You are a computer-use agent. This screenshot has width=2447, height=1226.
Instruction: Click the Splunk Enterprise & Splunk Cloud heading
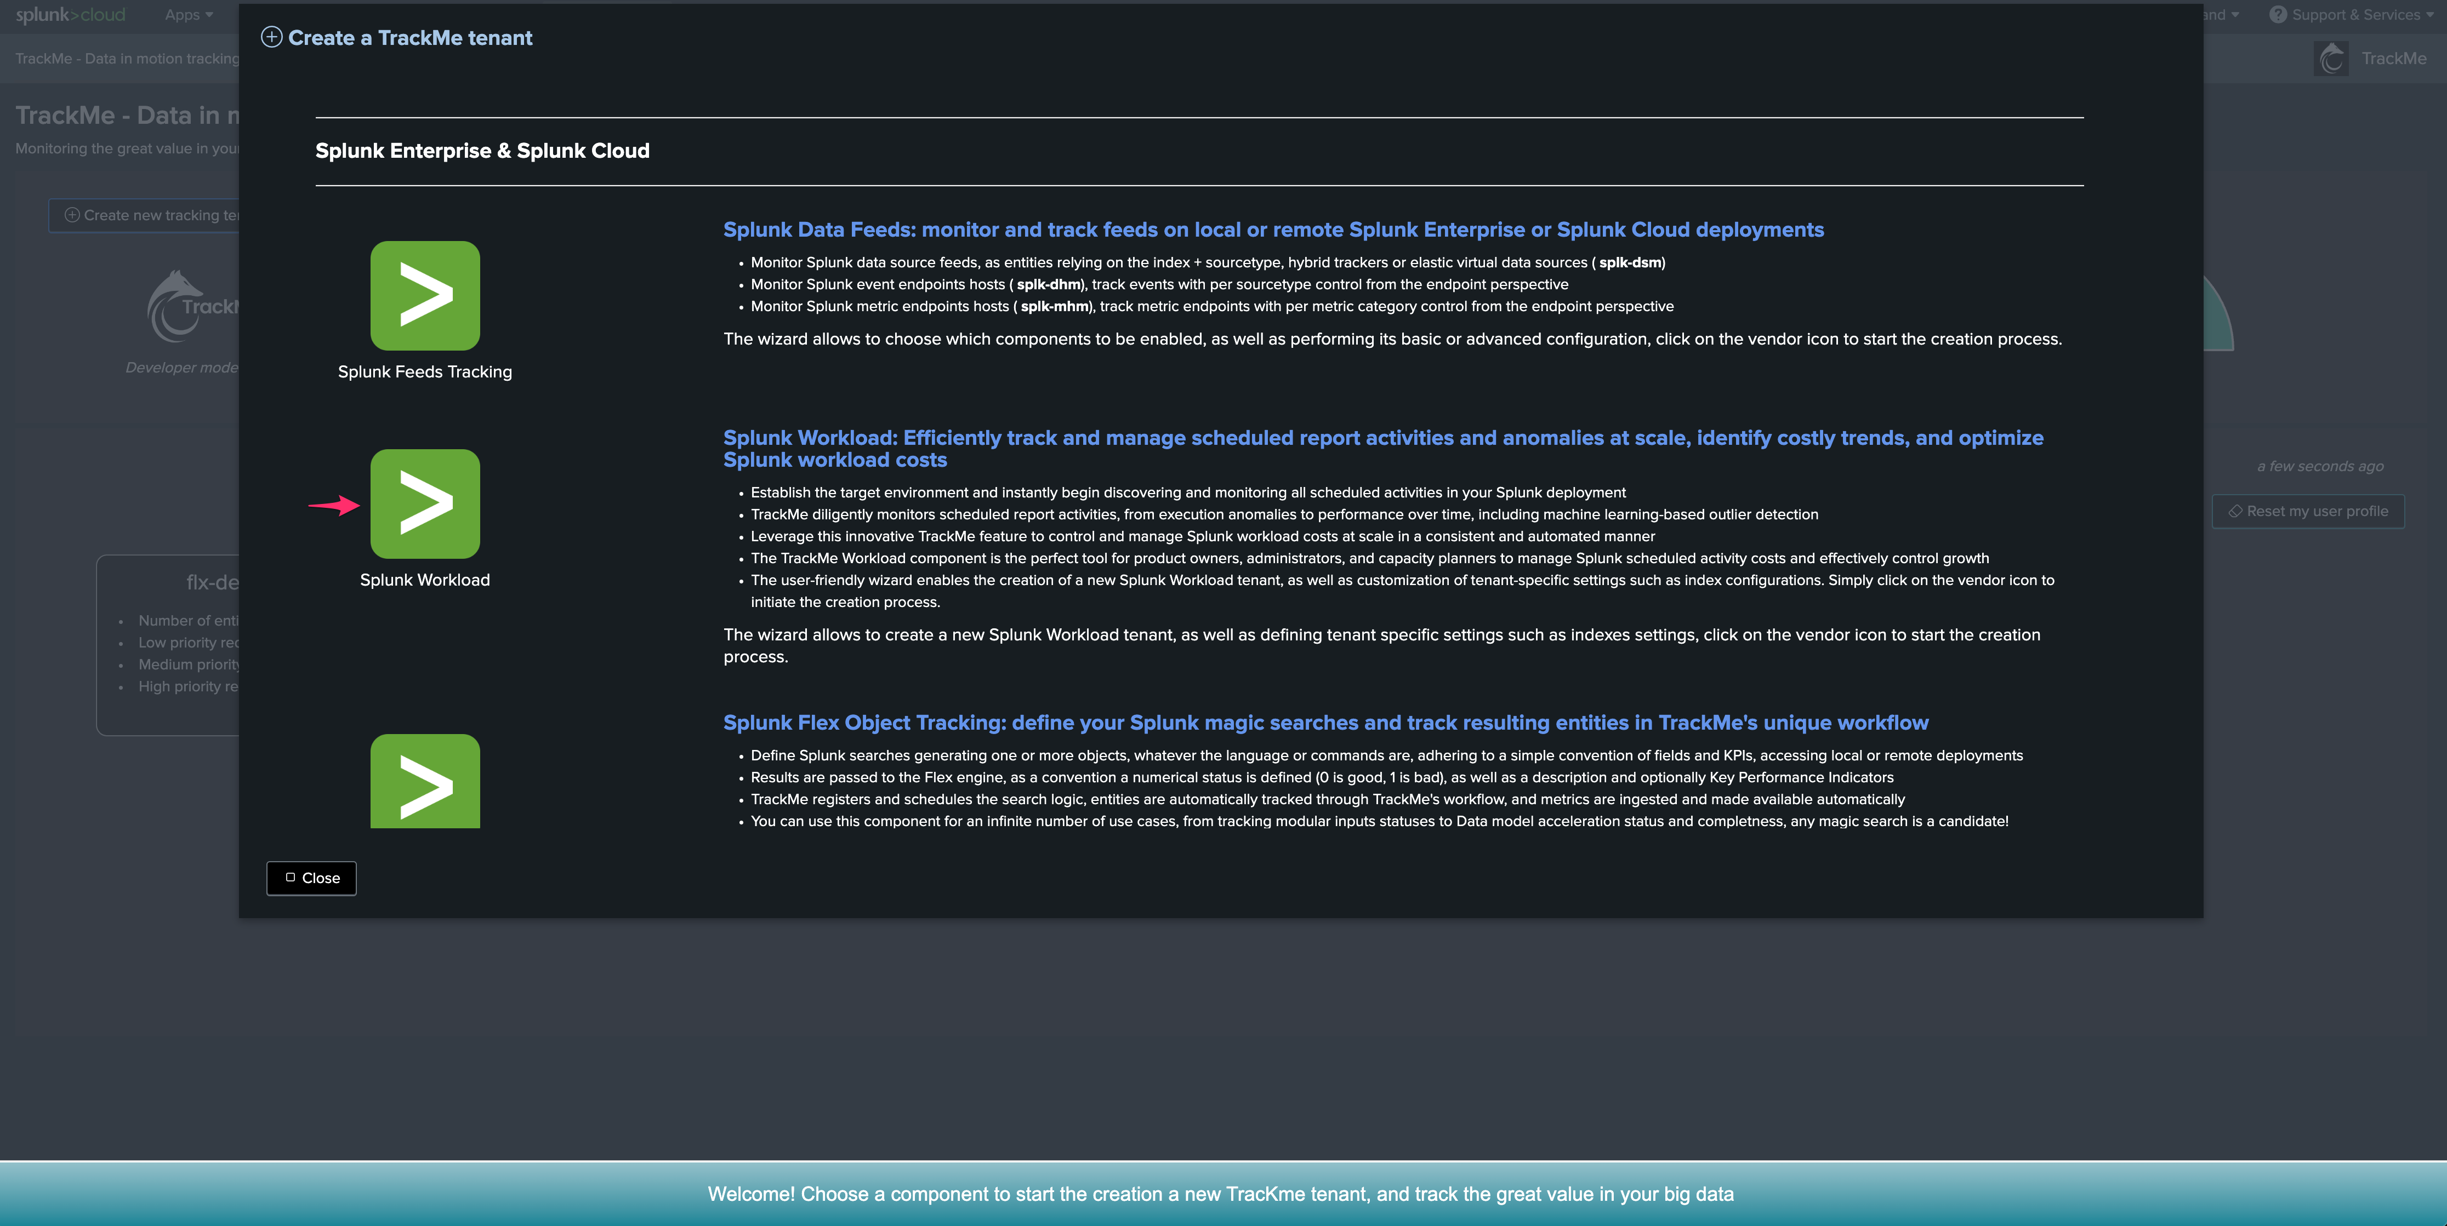(482, 151)
